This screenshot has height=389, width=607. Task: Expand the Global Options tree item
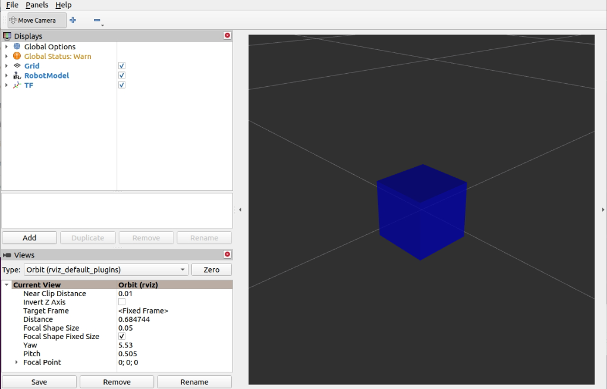[x=6, y=46]
